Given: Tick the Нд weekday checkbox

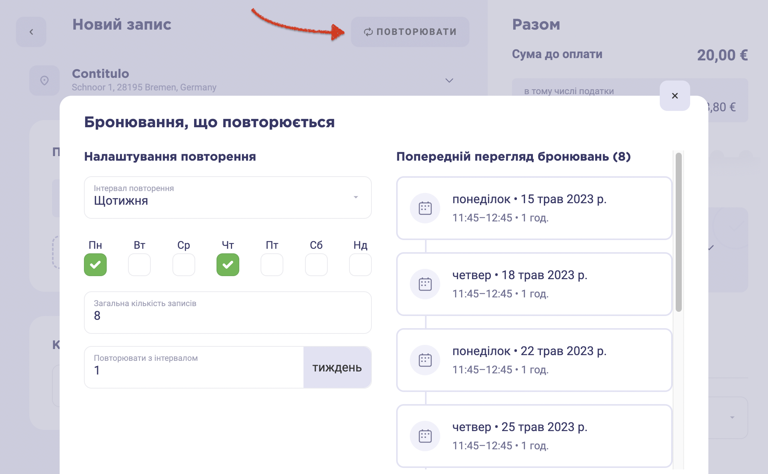Looking at the screenshot, I should point(360,265).
